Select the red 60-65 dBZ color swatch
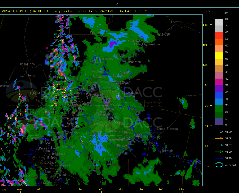This screenshot has width=239, height=193. 219,36
